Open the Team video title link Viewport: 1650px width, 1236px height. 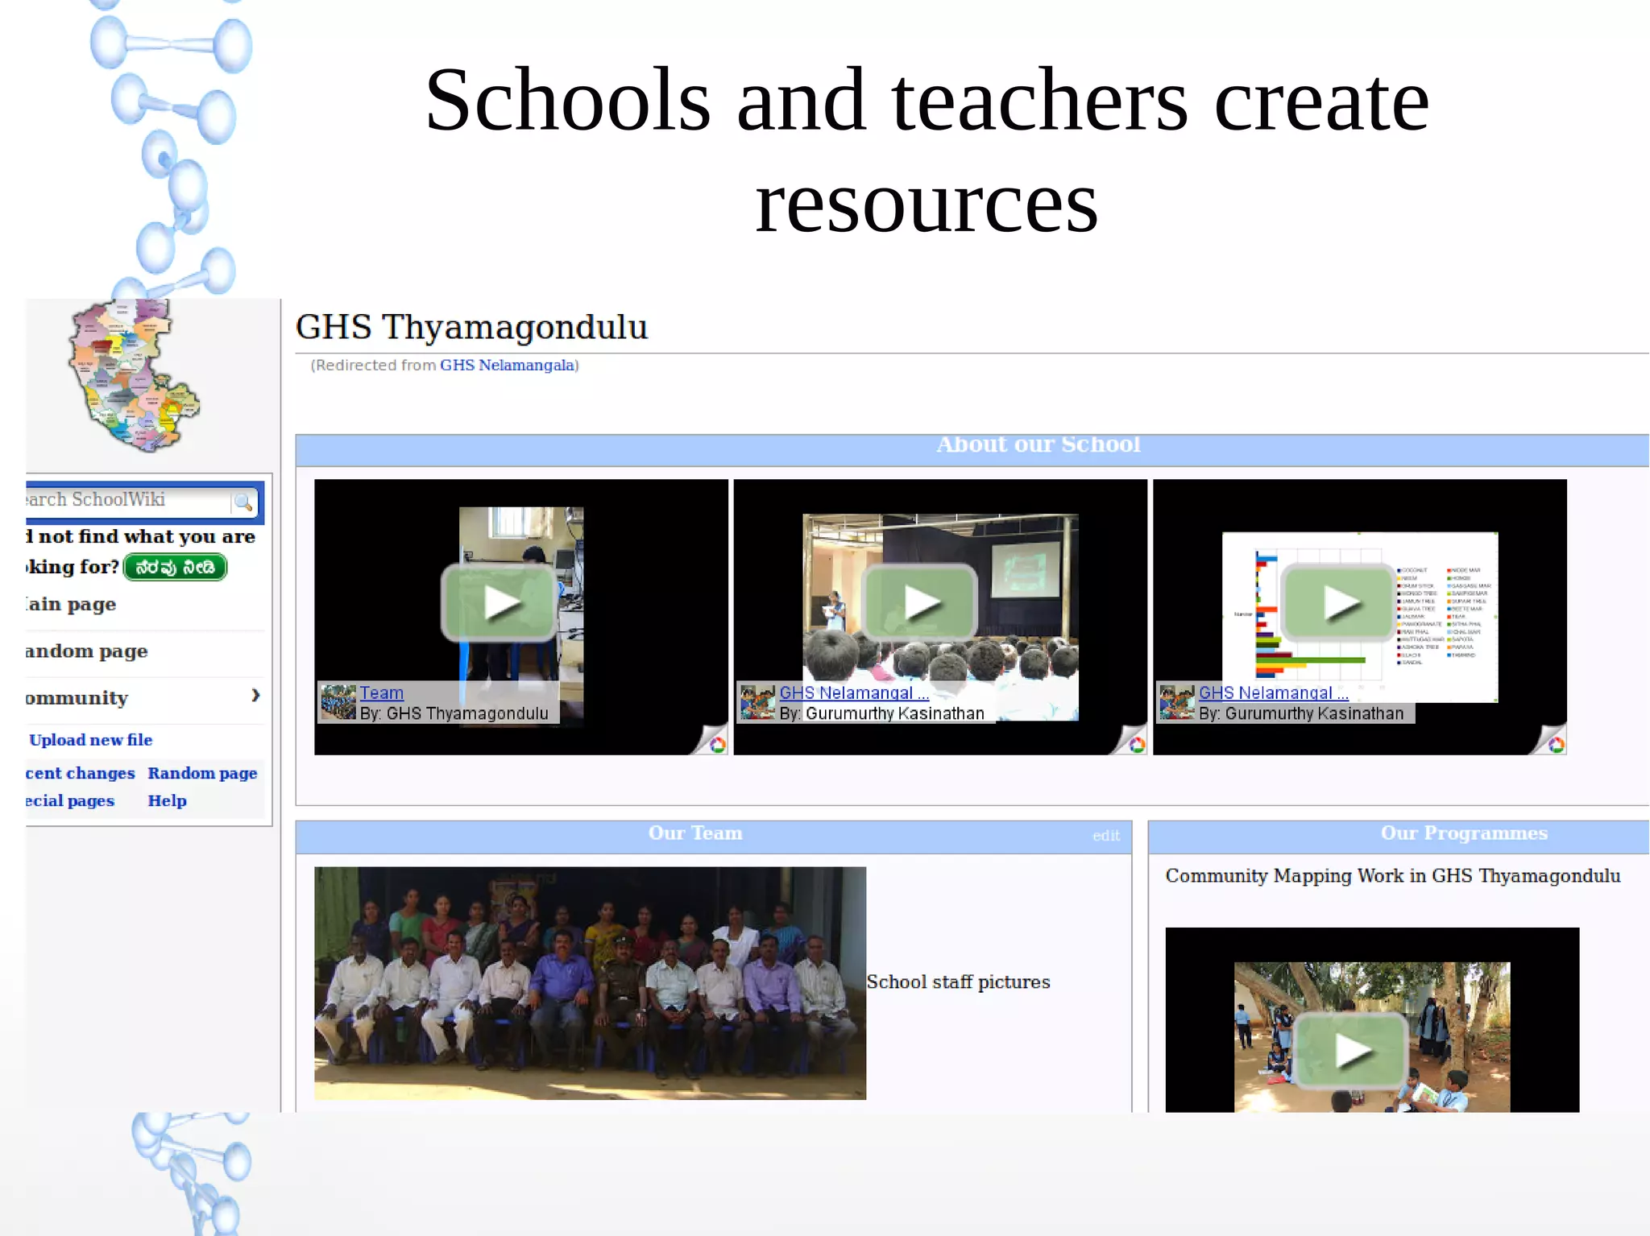pyautogui.click(x=381, y=692)
